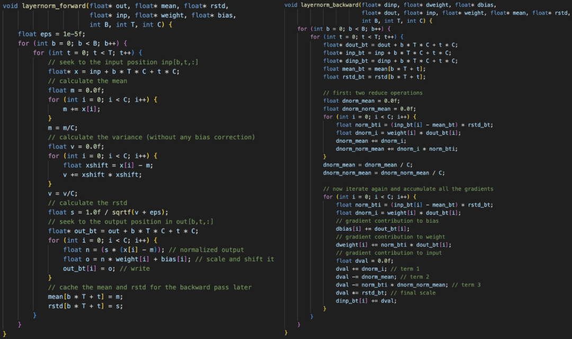The height and width of the screenshot is (339, 572).
Task: Click the '// calculate the rstd' comment
Action: pos(87,203)
